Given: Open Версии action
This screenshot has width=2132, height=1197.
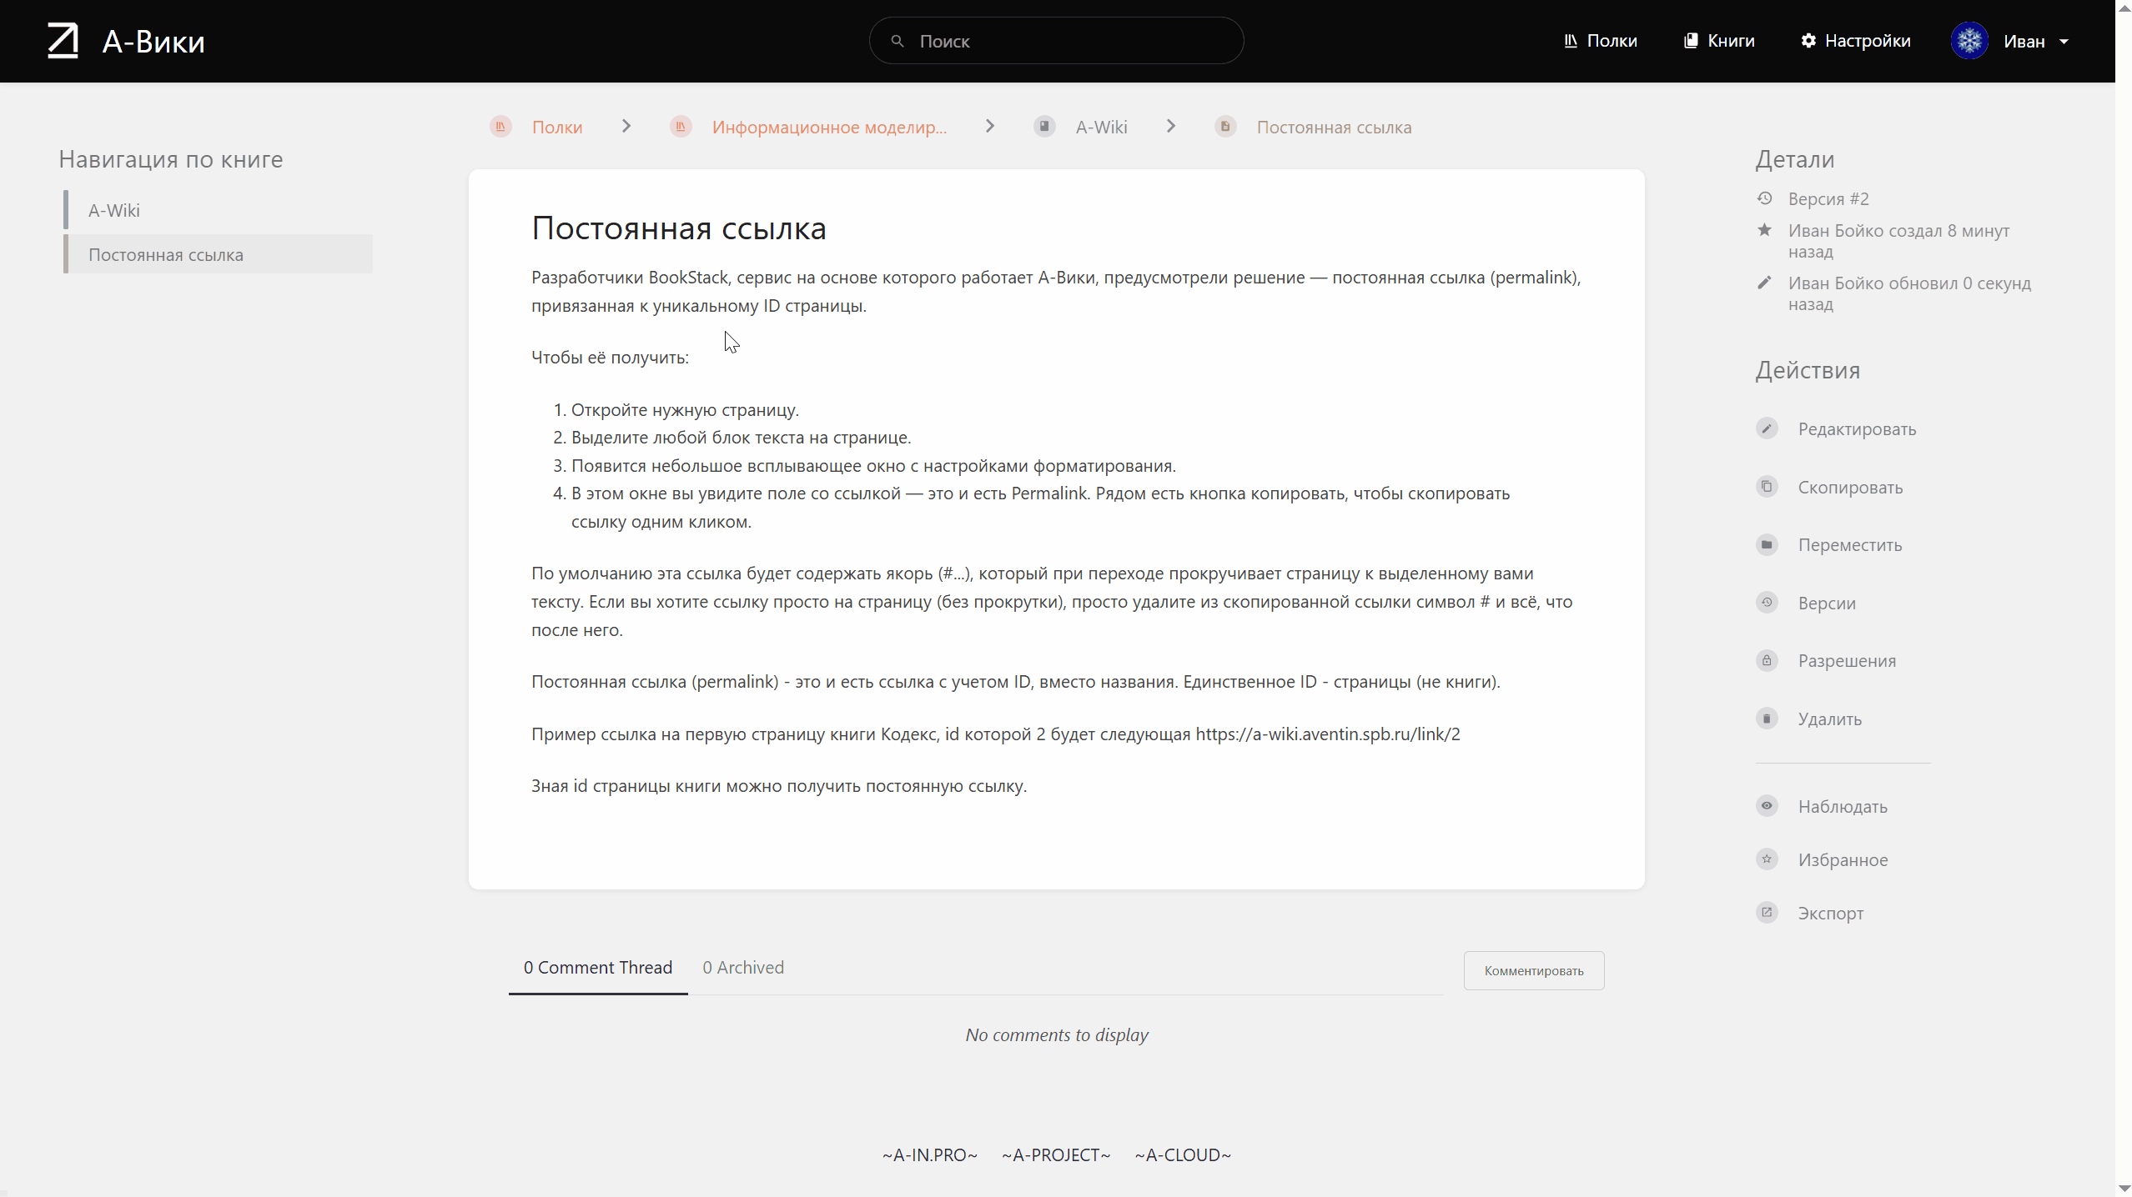Looking at the screenshot, I should coord(1827,604).
